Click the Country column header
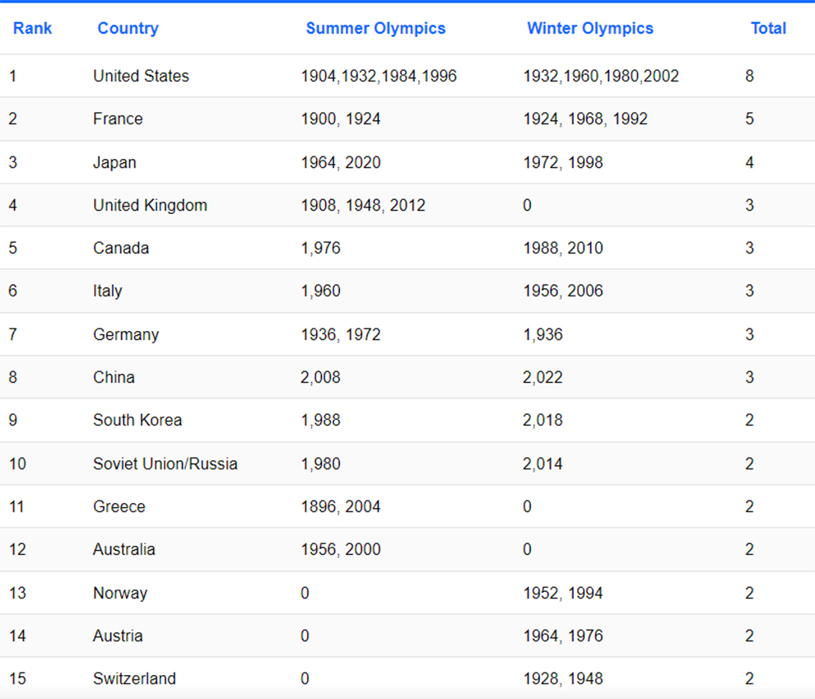815x699 pixels. tap(128, 28)
